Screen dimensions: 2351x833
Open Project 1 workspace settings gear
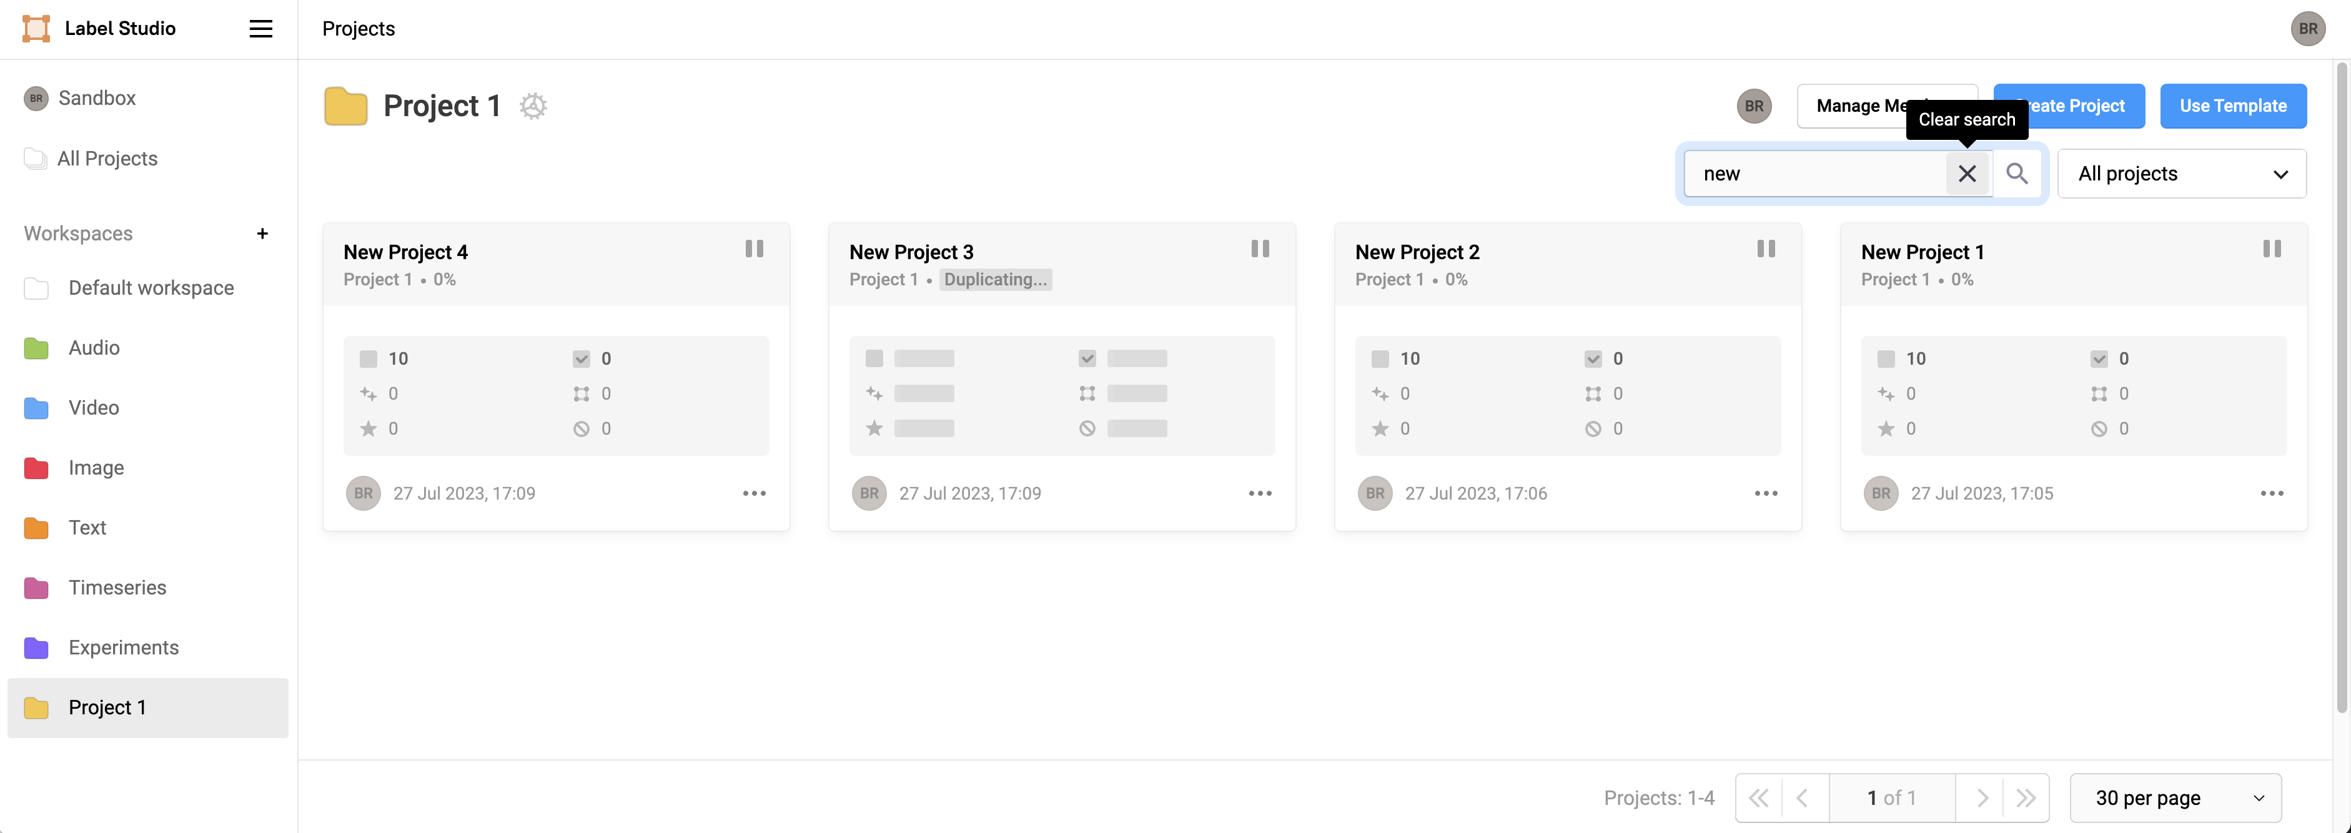(533, 106)
